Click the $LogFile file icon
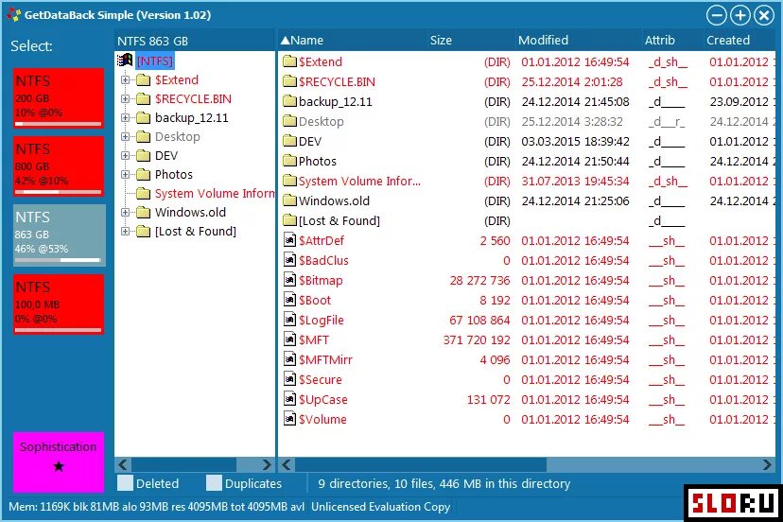783x522 pixels. pyautogui.click(x=289, y=320)
